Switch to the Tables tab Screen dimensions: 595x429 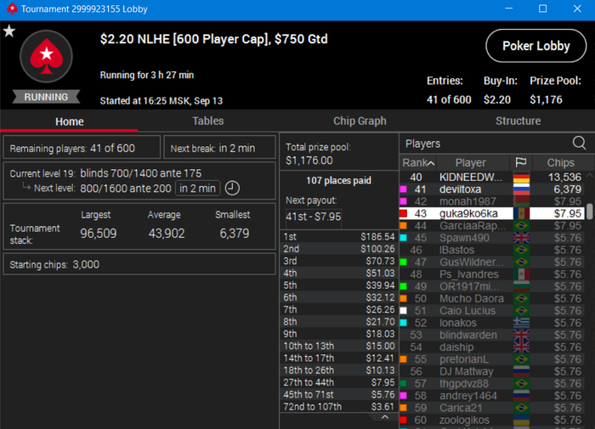[208, 121]
